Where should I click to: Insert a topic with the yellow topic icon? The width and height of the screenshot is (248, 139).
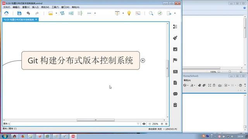[x=50, y=13]
